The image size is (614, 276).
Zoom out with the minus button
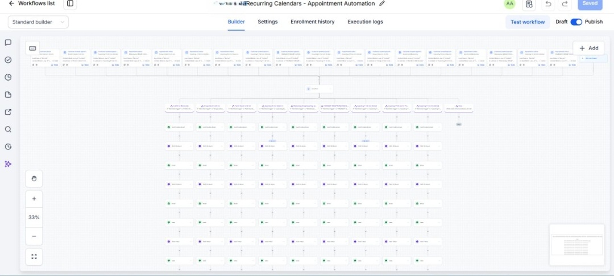(34, 236)
